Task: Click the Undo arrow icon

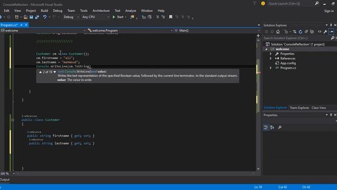Action: (45, 17)
